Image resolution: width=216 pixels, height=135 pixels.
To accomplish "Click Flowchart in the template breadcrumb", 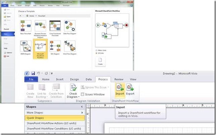I will (x=42, y=16).
